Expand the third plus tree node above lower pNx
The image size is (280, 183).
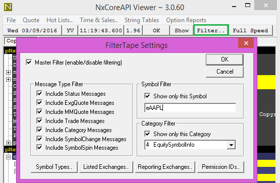tap(8, 143)
